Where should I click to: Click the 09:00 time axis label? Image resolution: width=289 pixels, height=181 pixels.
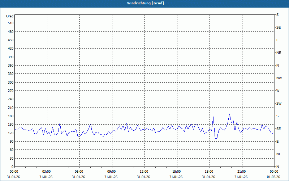112,172
